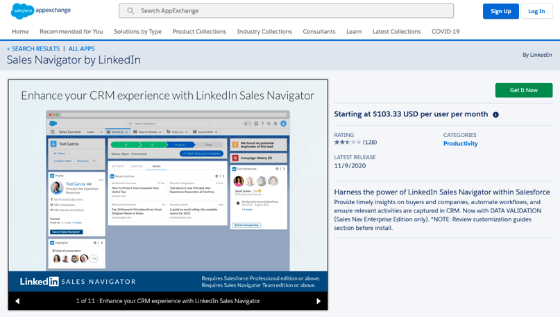Open the COVID-19 menu item
Screen dimensions: 560x317
tap(446, 31)
